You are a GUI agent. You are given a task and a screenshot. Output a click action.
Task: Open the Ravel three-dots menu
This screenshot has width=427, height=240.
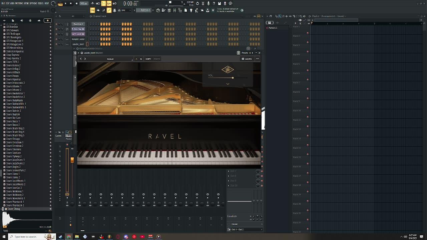pyautogui.click(x=258, y=59)
